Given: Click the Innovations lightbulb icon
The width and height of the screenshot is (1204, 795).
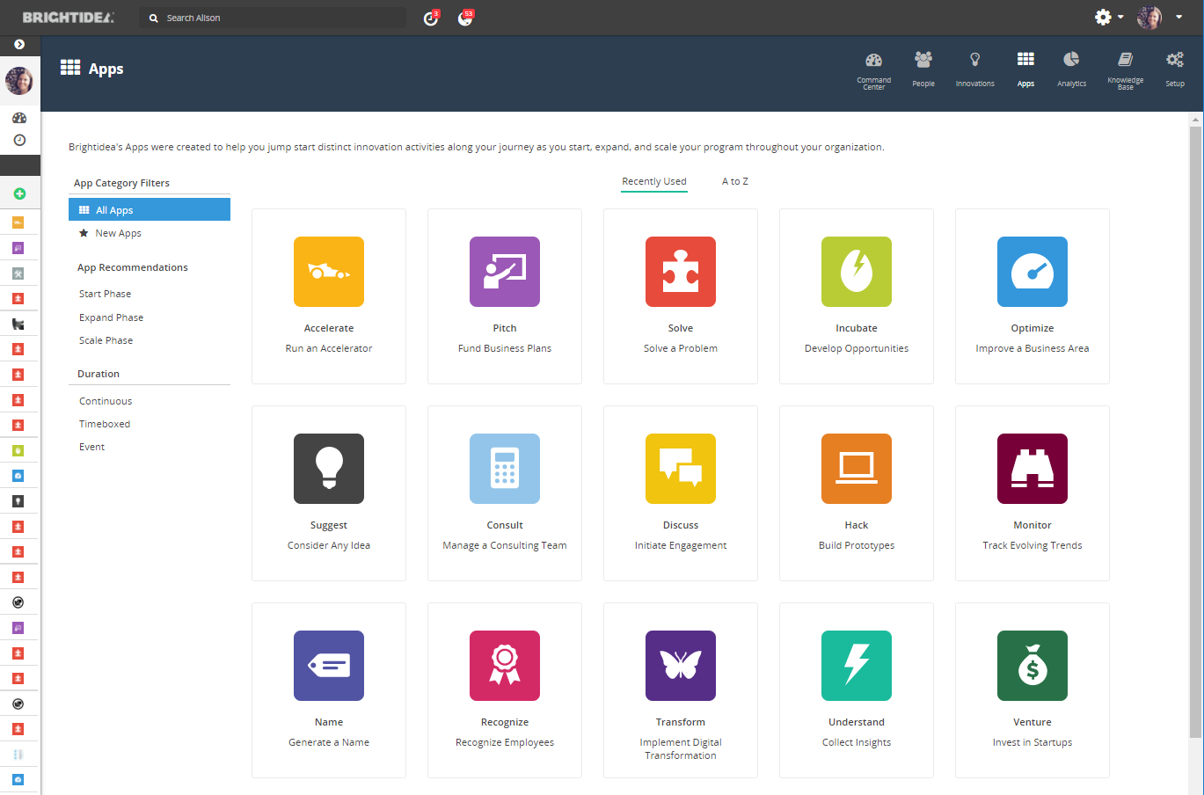Looking at the screenshot, I should pos(974,63).
